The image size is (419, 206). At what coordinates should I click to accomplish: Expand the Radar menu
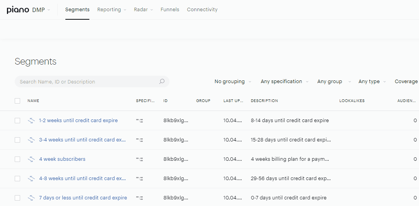click(x=144, y=10)
